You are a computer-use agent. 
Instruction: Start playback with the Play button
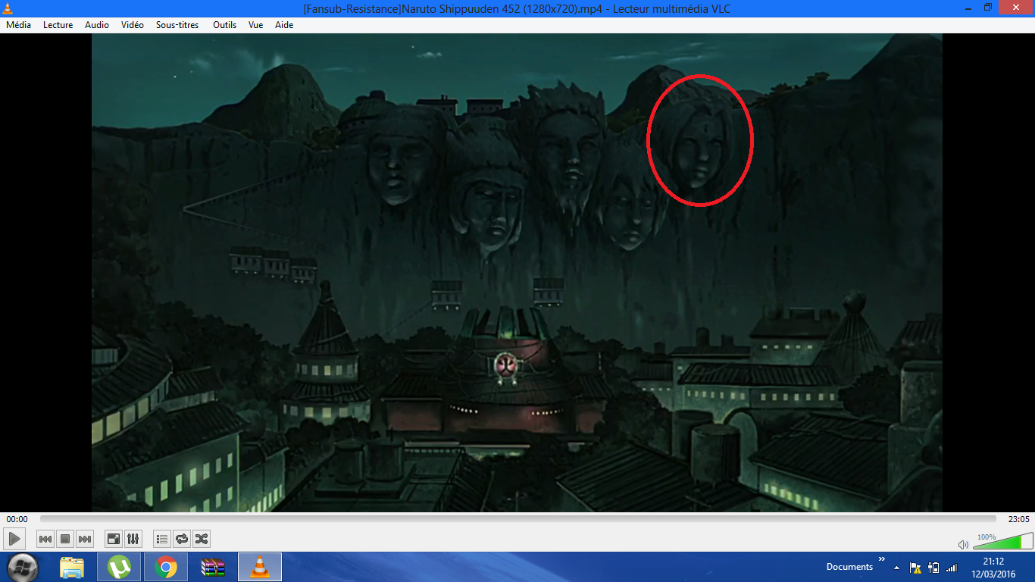pos(14,539)
